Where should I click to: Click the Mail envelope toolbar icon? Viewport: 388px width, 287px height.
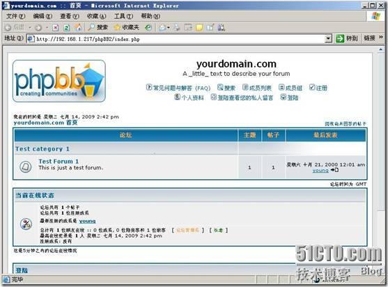(x=162, y=27)
